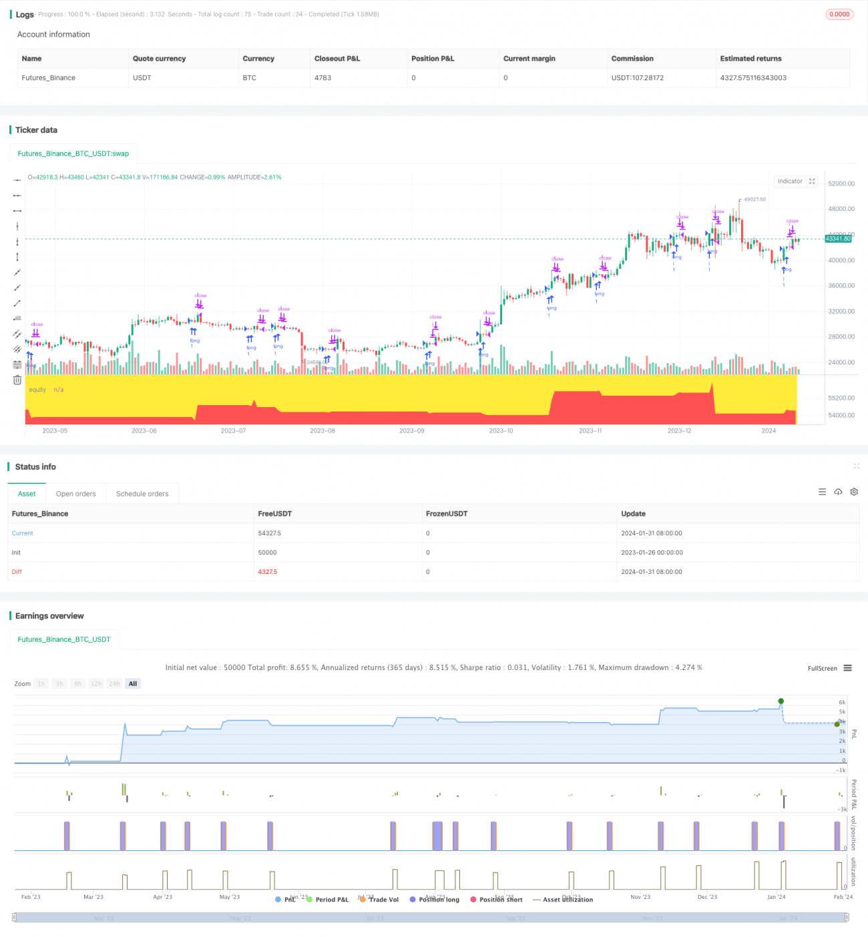Click the faint expand icon in Status info
This screenshot has height=937, width=868.
(856, 466)
